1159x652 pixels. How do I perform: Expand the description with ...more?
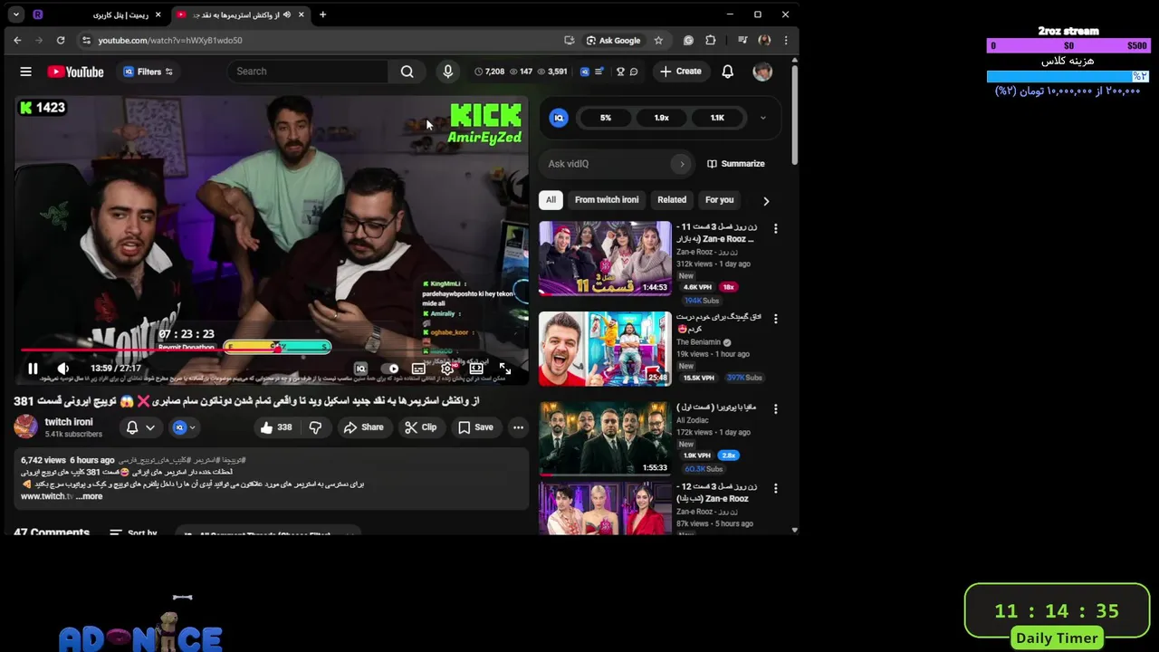[90, 496]
